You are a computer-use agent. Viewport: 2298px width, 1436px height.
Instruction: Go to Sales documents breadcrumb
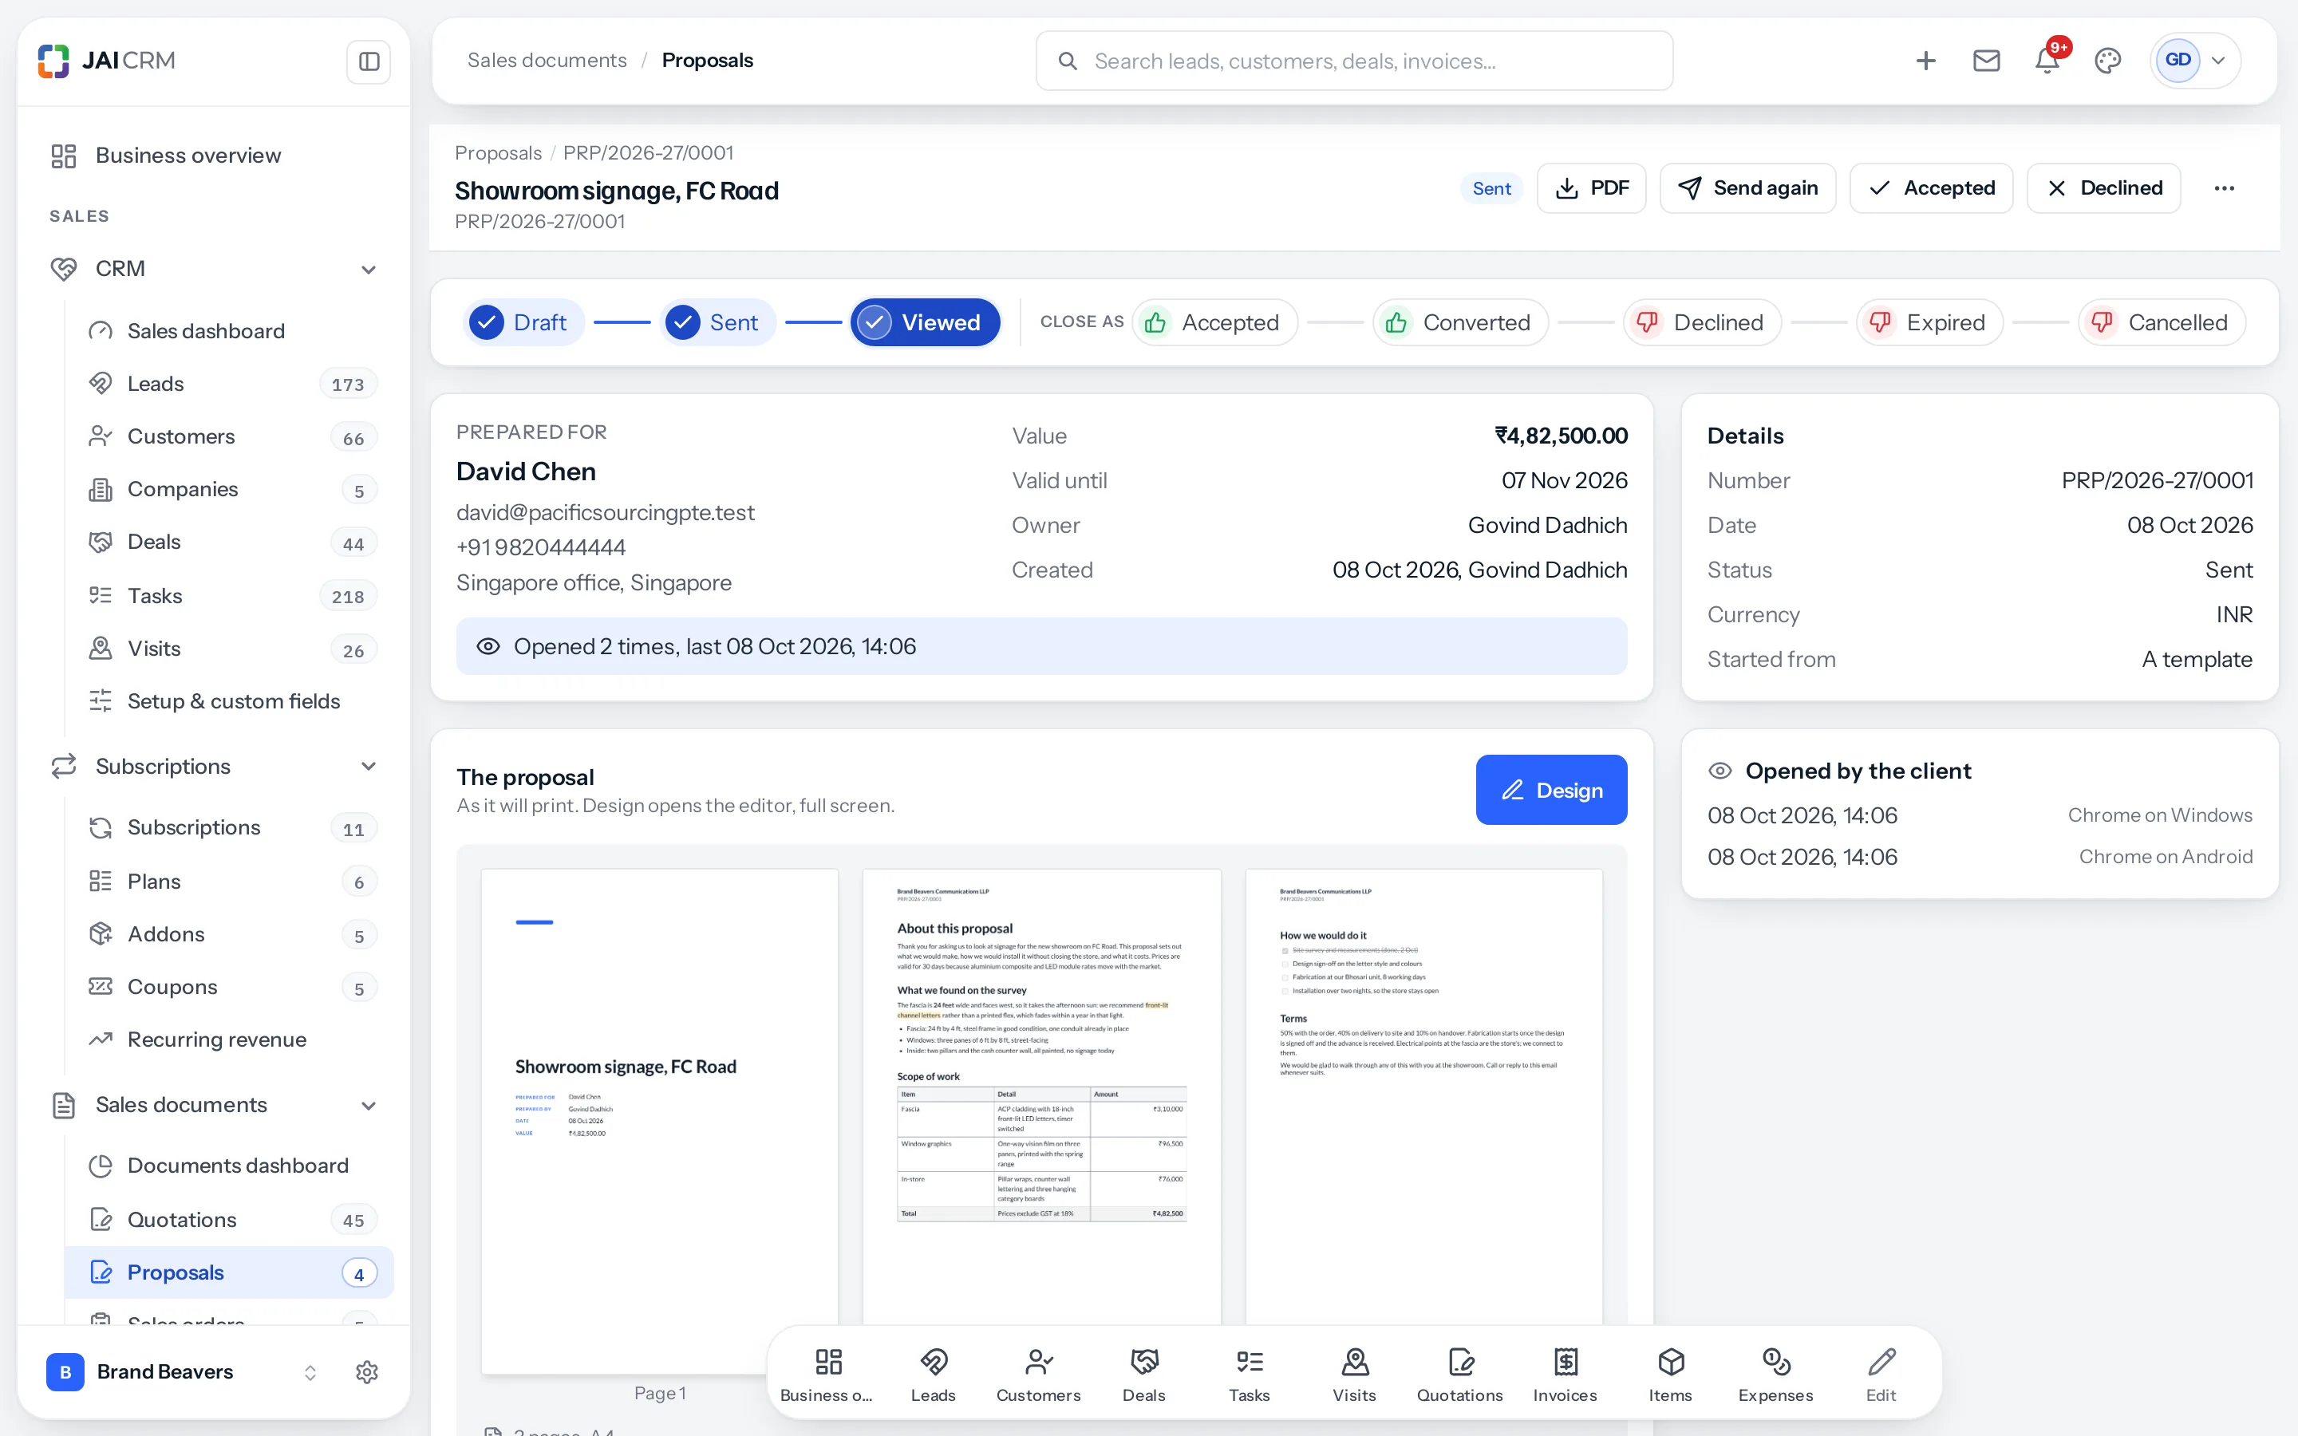547,60
